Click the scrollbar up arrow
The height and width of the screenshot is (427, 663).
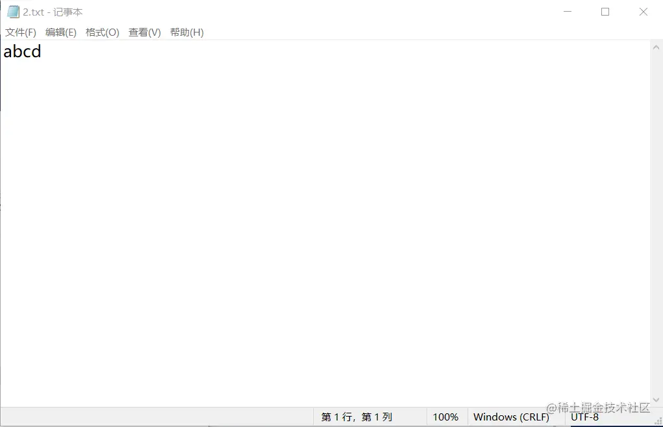coord(657,47)
